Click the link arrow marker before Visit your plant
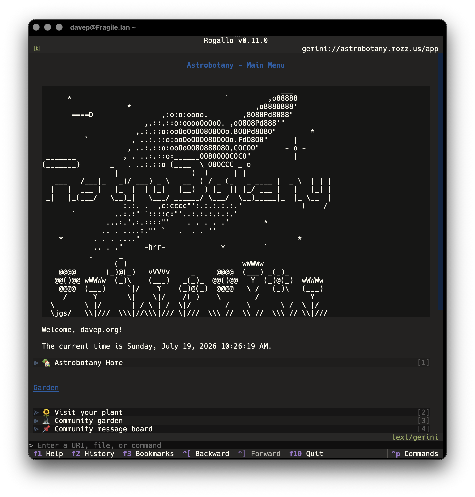475x497 pixels. [36, 413]
